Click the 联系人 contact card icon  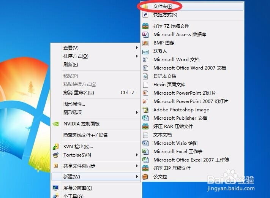point(145,51)
